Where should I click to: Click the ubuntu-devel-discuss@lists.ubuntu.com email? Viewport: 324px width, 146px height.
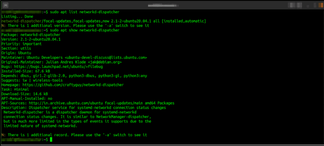106,58
